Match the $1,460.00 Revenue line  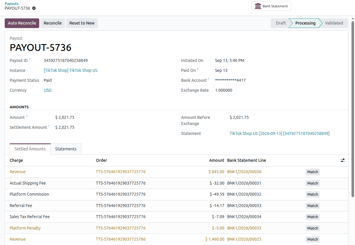pos(313,239)
